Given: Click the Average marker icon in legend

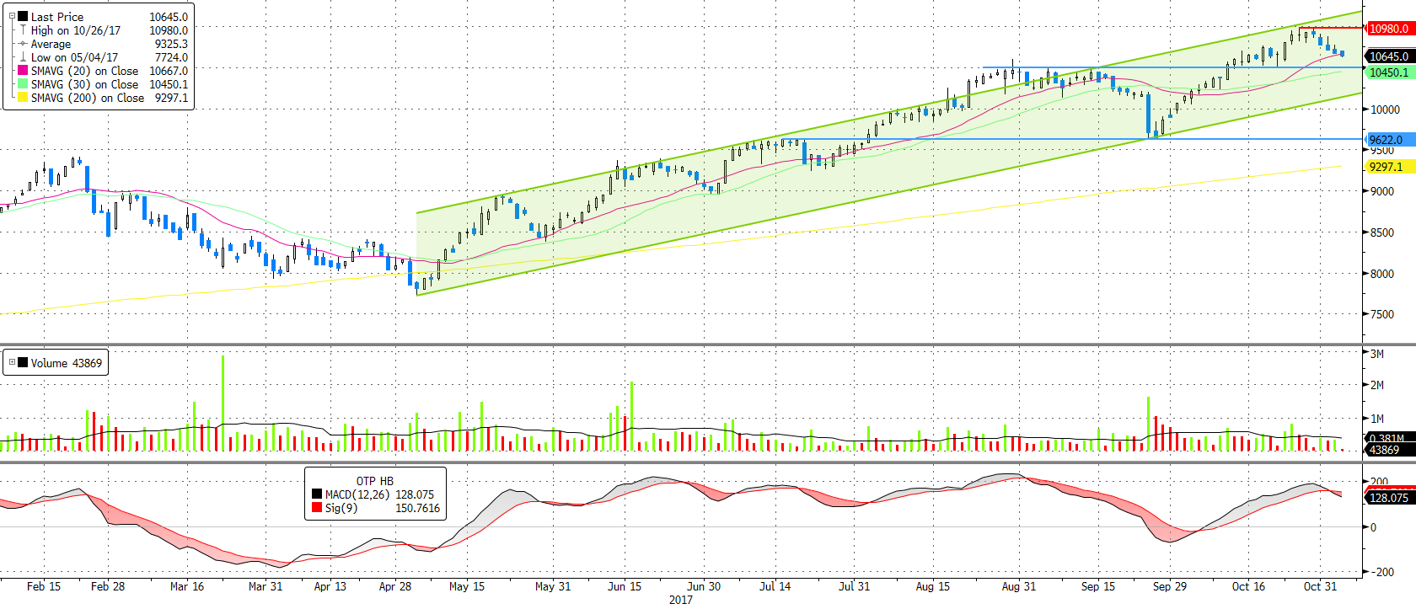Looking at the screenshot, I should click(23, 44).
